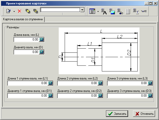Maximize the Проектирование карточки window

(x=151, y=3)
